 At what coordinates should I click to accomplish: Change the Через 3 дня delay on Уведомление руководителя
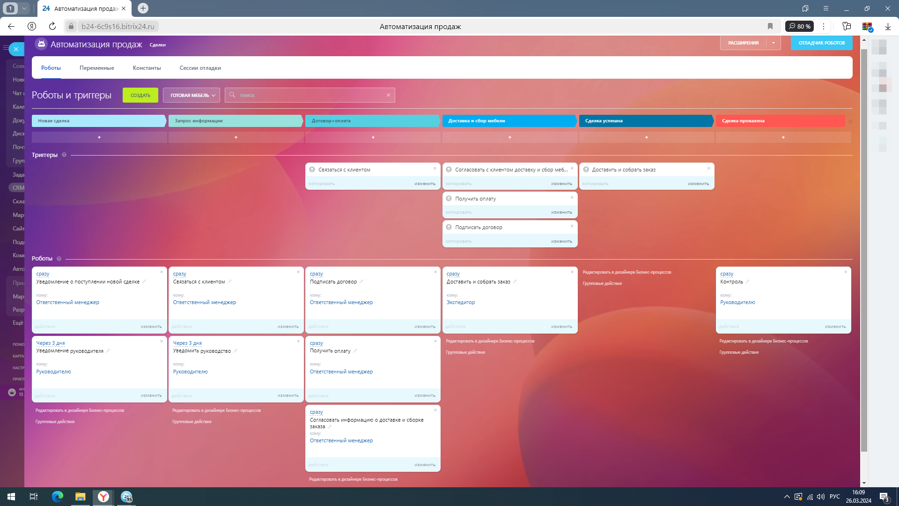click(51, 343)
